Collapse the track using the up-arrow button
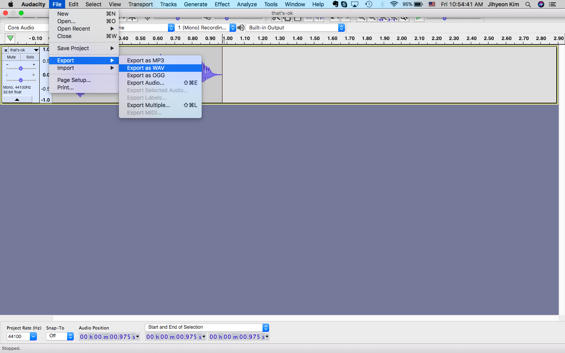 (17, 100)
